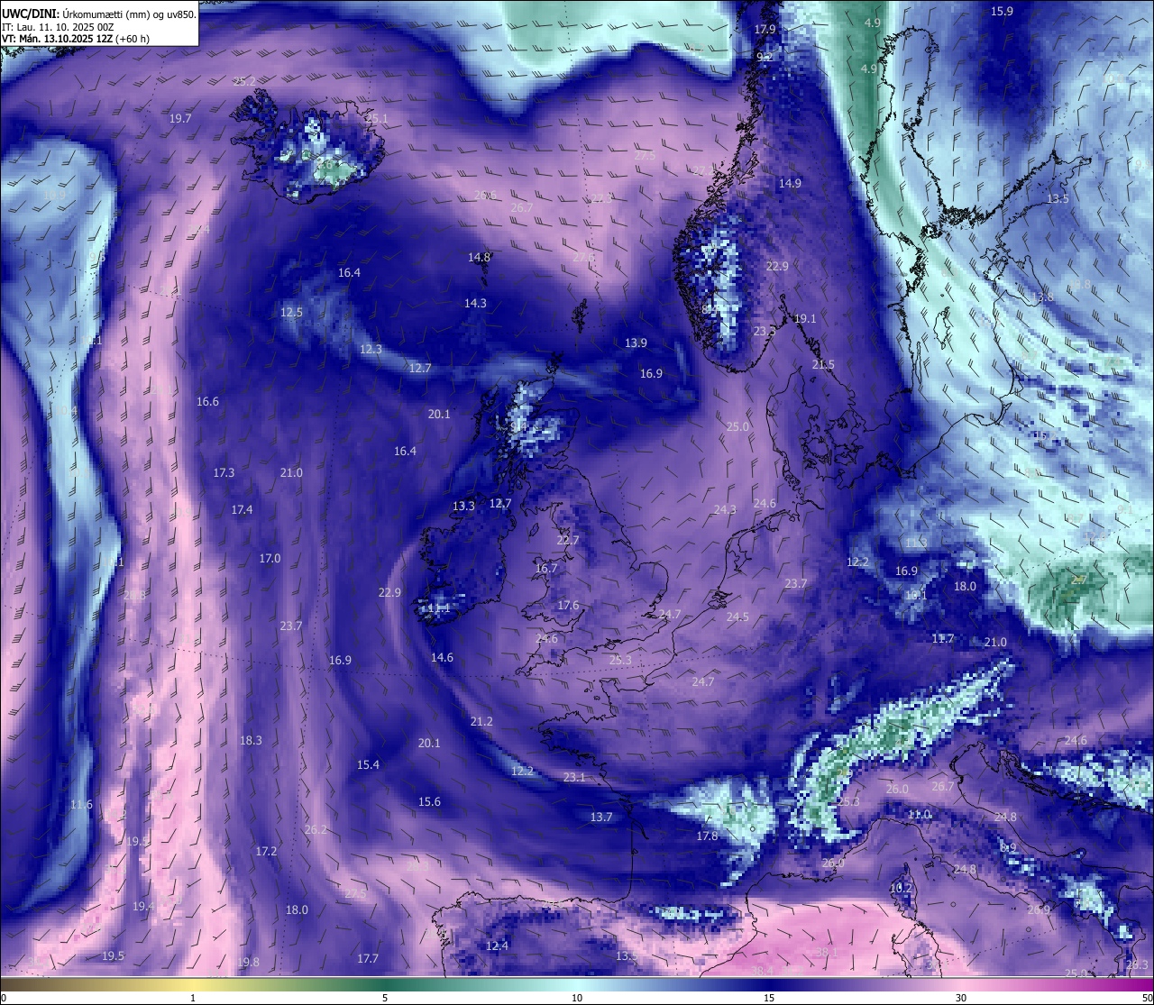Click the 15.4 value in the Atlantic
This screenshot has width=1154, height=1005.
coord(368,764)
